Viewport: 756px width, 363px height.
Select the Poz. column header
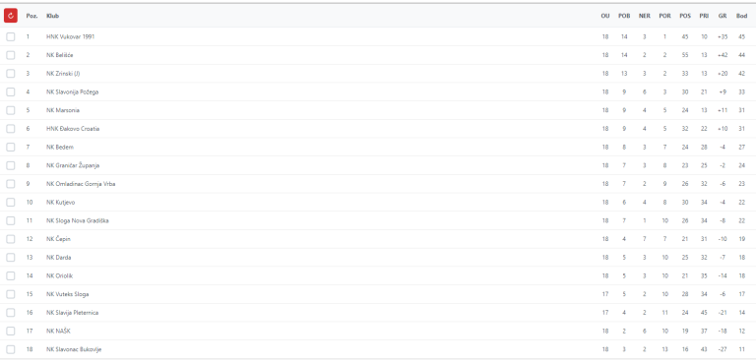[31, 16]
